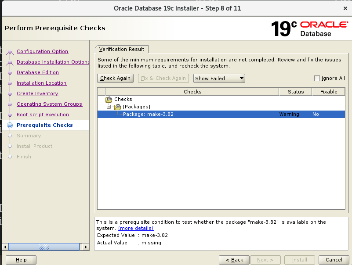Screen dimensions: 352x265
Task: Click the Check Again button
Action: (x=115, y=78)
